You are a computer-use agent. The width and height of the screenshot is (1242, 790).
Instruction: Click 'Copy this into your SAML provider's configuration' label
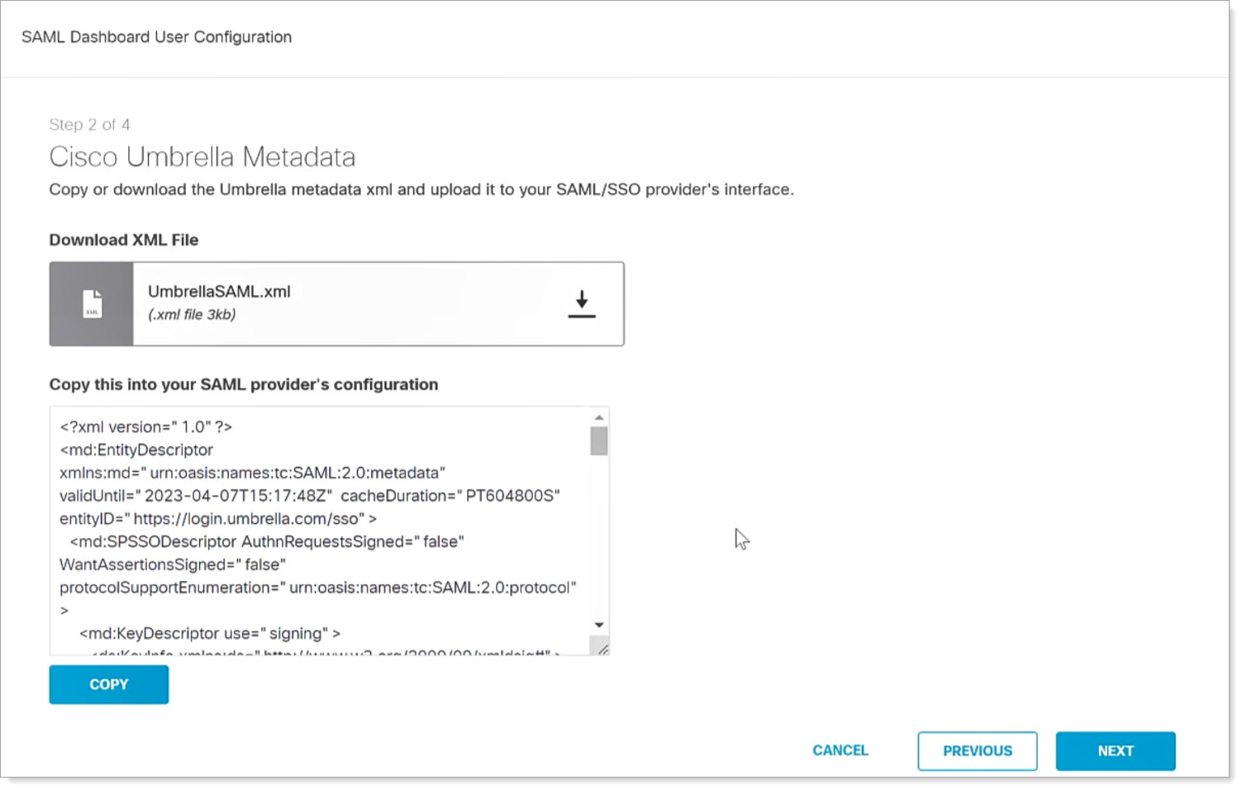[x=244, y=384]
